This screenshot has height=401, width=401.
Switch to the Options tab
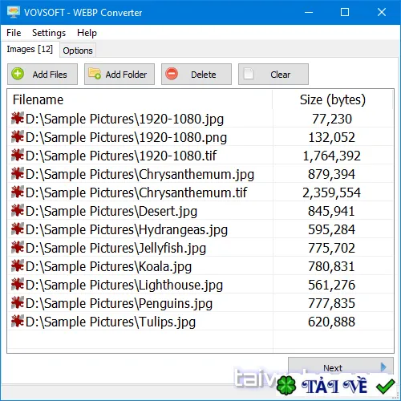[x=78, y=51]
